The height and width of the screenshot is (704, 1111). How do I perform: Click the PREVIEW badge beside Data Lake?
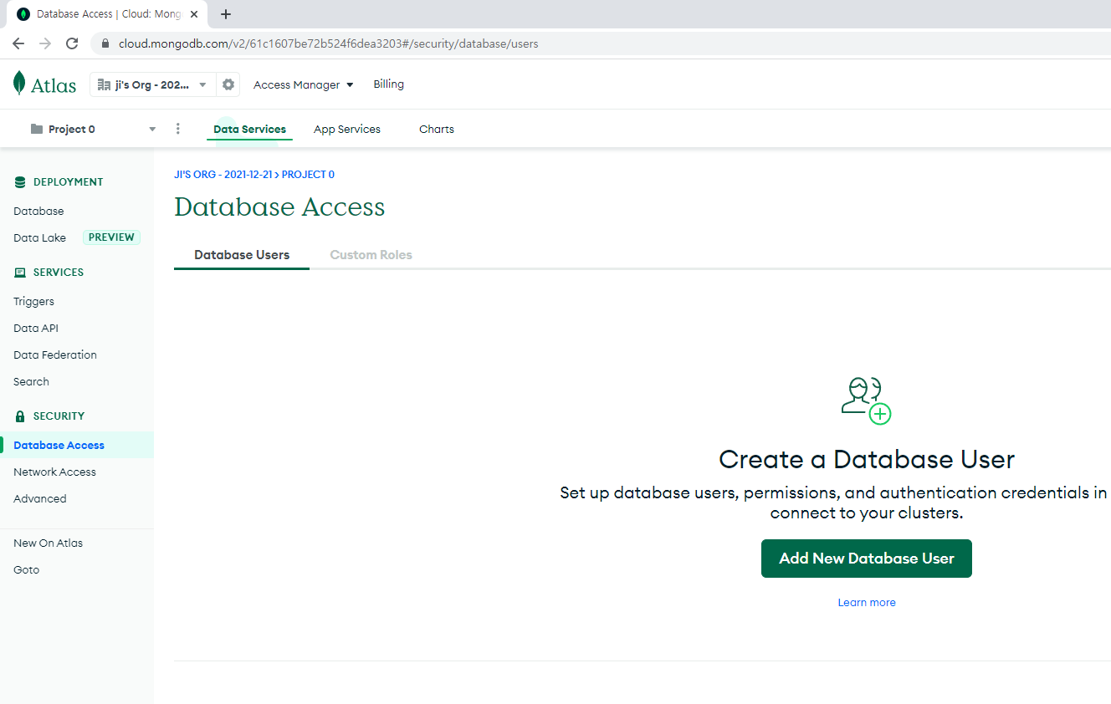(111, 237)
